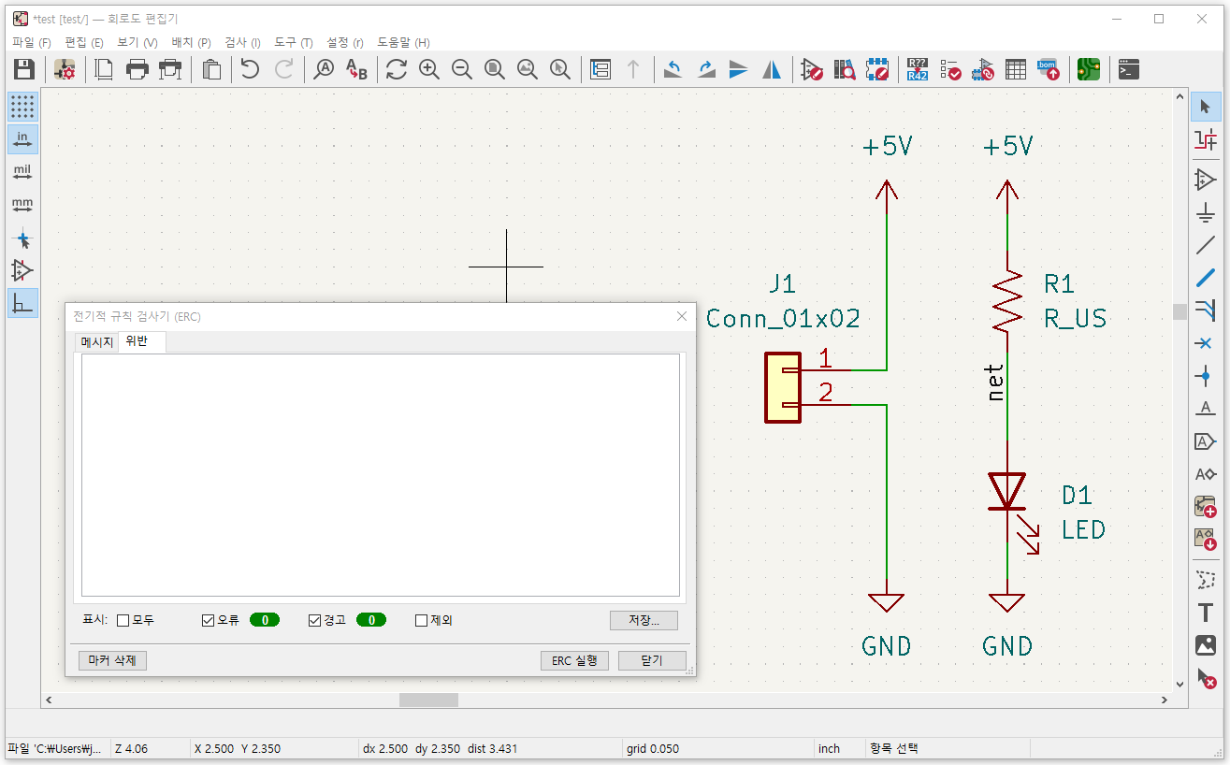
Task: Zoom to fit the page
Action: (495, 69)
